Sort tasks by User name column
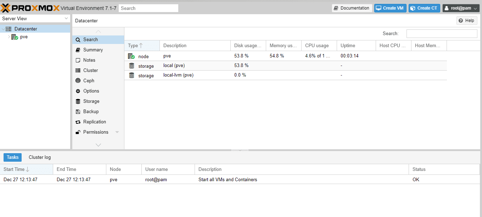Screen dimensions: 482x217 168,169
